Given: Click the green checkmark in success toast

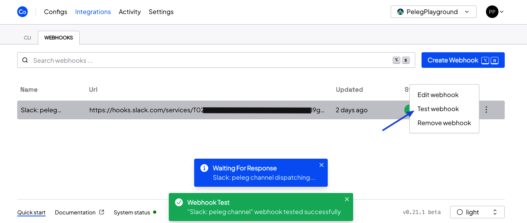Looking at the screenshot, I should [x=179, y=202].
